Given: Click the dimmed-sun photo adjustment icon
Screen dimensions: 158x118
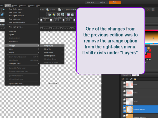Looking at the screenshot, I should tap(50, 15).
